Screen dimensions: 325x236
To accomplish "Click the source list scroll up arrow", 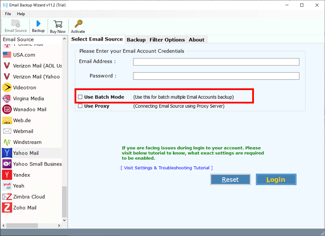I will [x=64, y=39].
